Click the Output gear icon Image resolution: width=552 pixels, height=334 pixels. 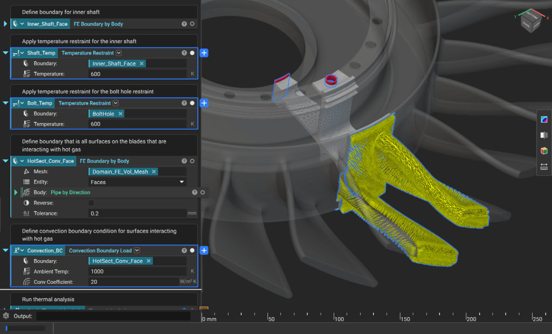[x=6, y=316]
